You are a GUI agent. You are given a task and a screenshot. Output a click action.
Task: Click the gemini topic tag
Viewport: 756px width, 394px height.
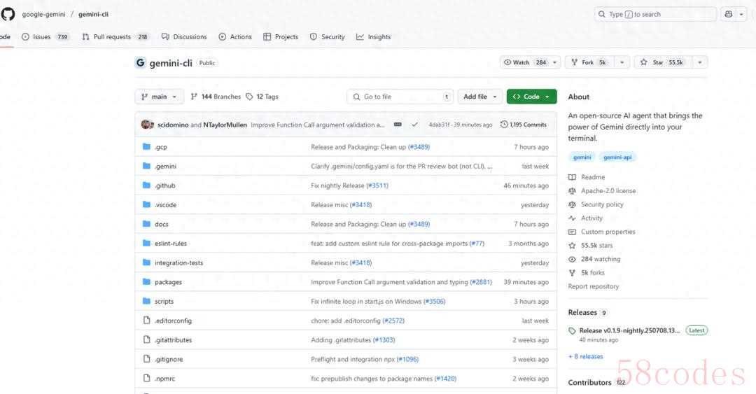pos(582,157)
